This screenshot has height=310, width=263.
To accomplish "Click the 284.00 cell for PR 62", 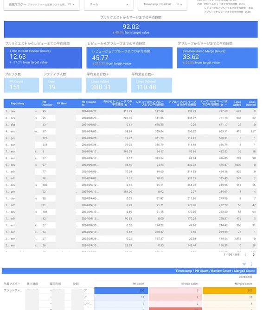I will 128,192.
